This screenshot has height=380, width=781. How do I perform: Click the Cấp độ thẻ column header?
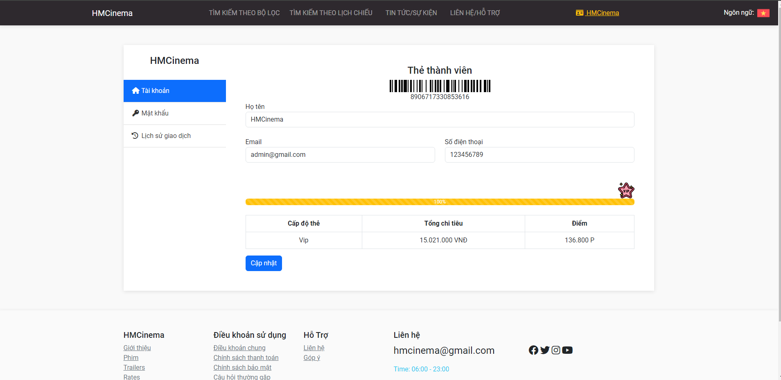click(304, 224)
